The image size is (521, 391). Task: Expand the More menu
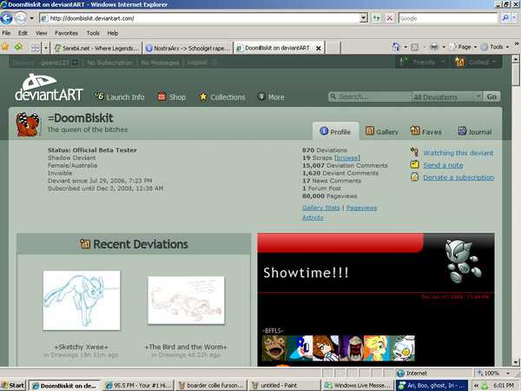(x=271, y=97)
